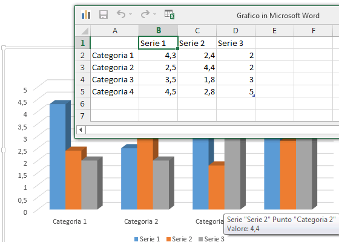This screenshot has width=339, height=242.
Task: Select column D header
Action: (235, 30)
